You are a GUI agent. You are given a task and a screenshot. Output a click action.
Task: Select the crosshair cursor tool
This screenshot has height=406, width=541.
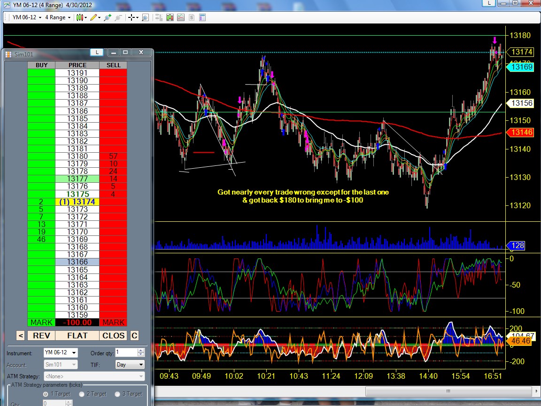[131, 17]
